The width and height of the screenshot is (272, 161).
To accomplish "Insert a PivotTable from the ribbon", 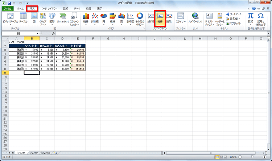I will click(11, 18).
